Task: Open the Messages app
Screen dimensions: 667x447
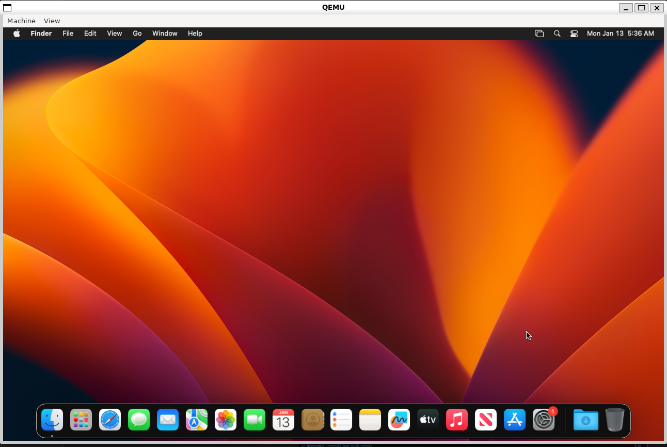Action: pos(139,420)
